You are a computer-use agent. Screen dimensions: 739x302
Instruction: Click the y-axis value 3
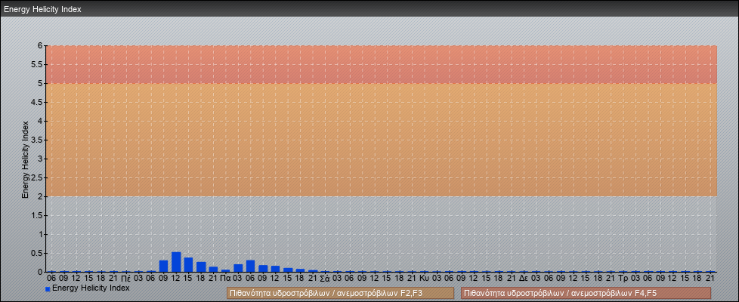click(x=41, y=159)
